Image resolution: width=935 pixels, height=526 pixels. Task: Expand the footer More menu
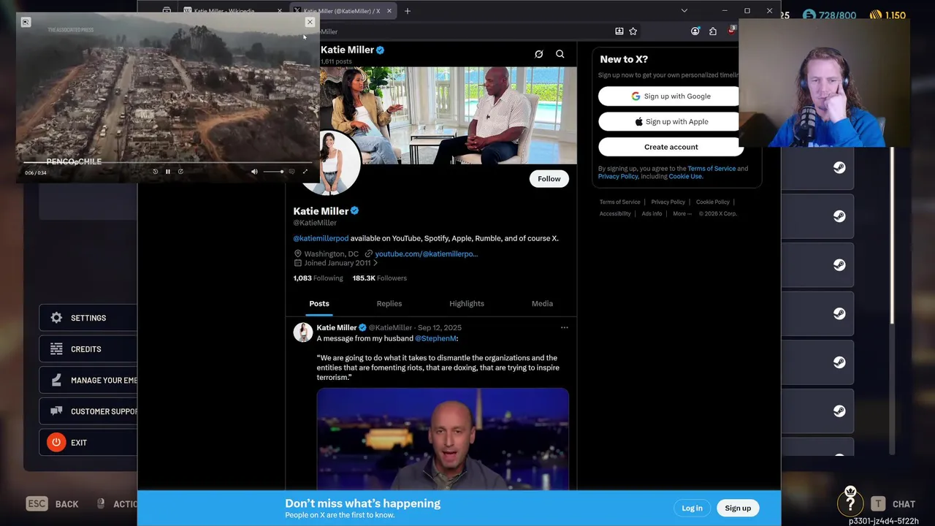coord(682,214)
